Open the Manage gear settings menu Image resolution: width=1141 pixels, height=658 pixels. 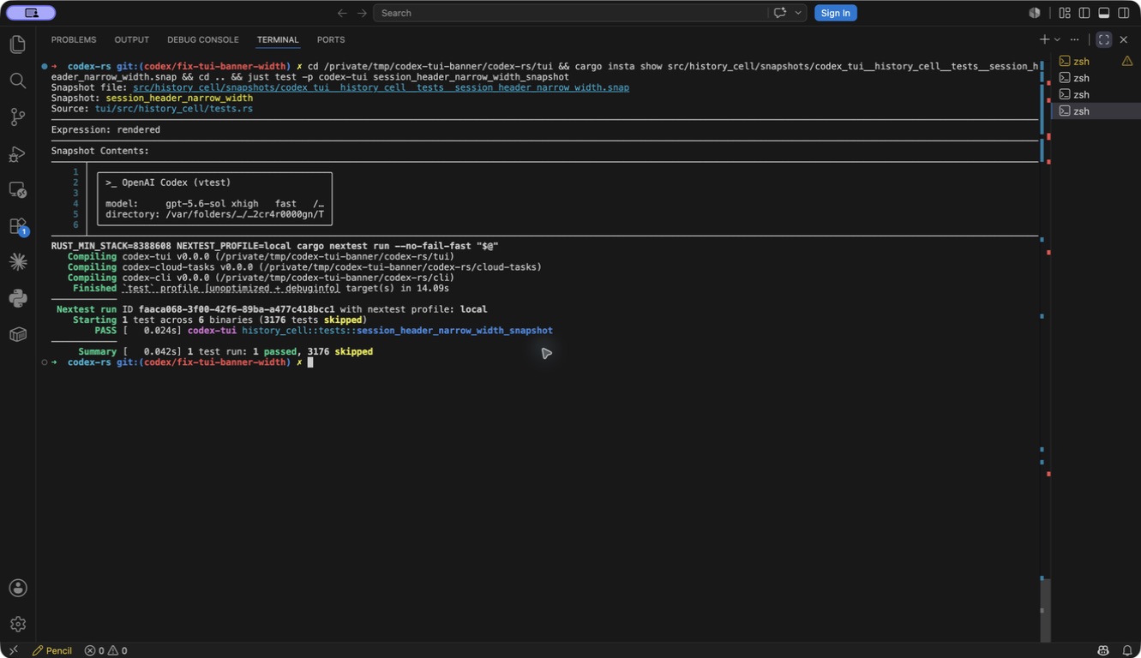18,624
